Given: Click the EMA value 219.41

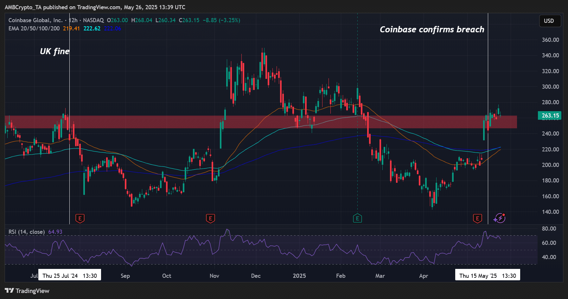Looking at the screenshot, I should click(71, 29).
